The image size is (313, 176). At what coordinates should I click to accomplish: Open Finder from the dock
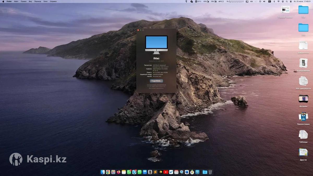click(x=103, y=172)
